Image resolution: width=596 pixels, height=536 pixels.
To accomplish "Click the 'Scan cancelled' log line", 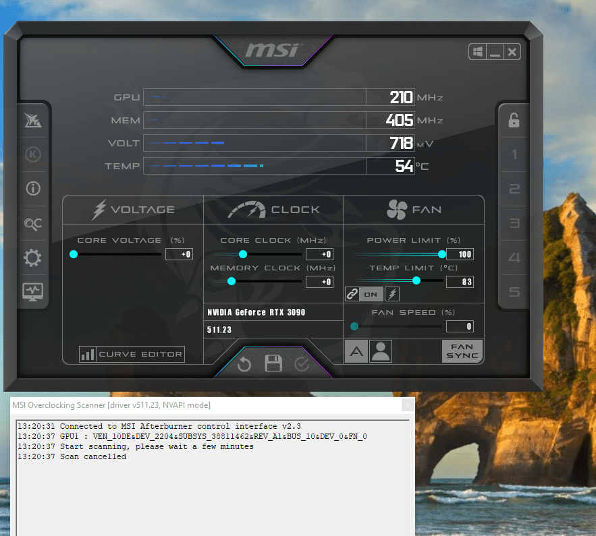I will [x=72, y=456].
